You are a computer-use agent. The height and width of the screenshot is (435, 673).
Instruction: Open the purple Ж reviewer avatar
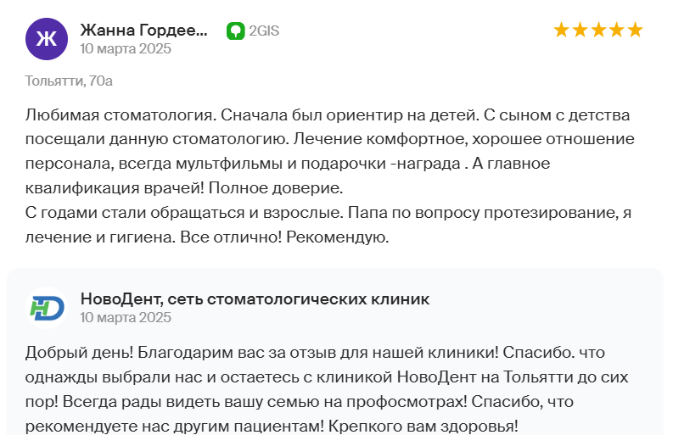(47, 39)
